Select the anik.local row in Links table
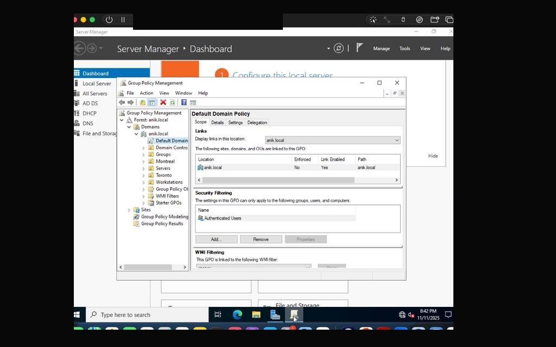 click(298, 168)
